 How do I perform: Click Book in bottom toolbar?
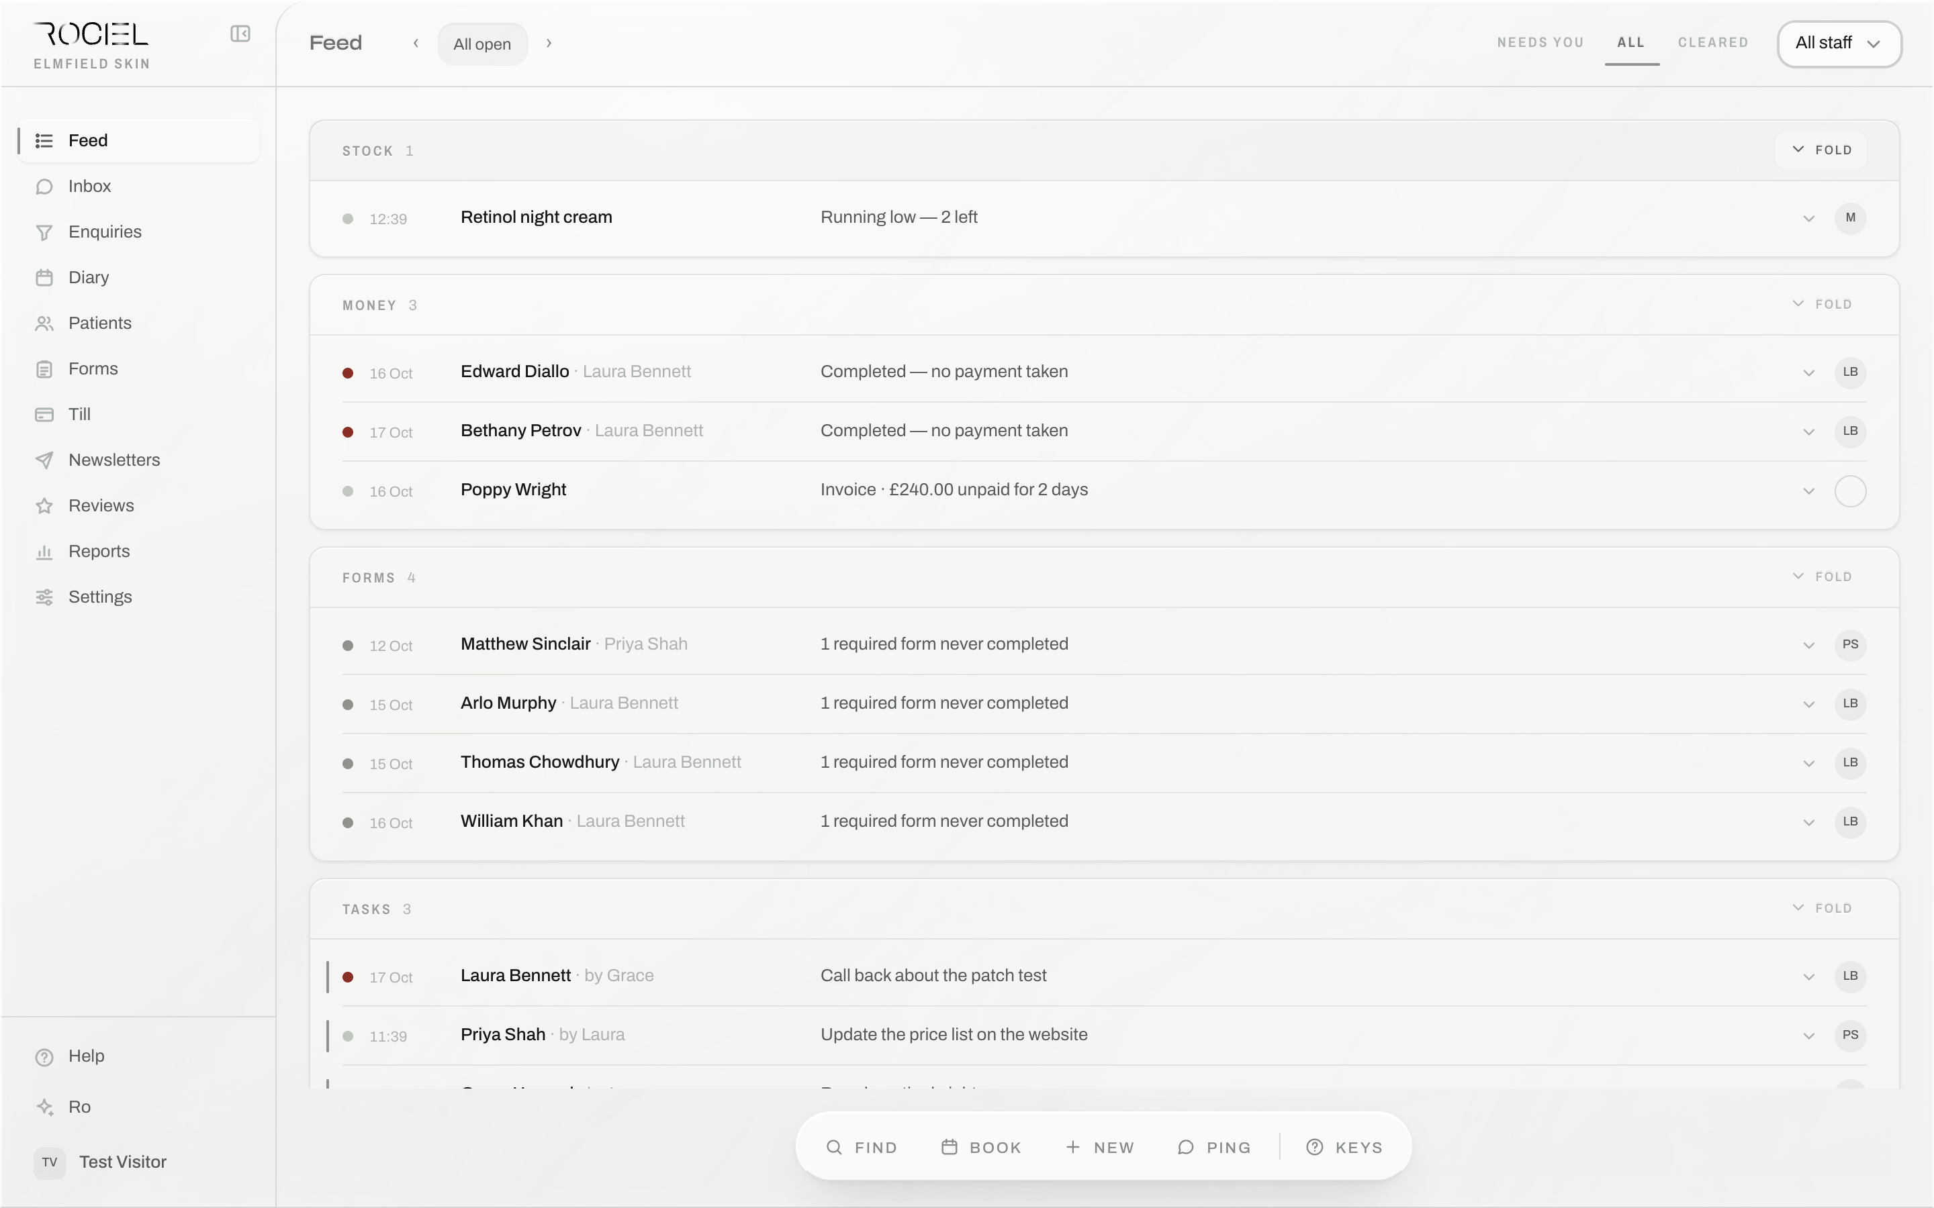[981, 1148]
